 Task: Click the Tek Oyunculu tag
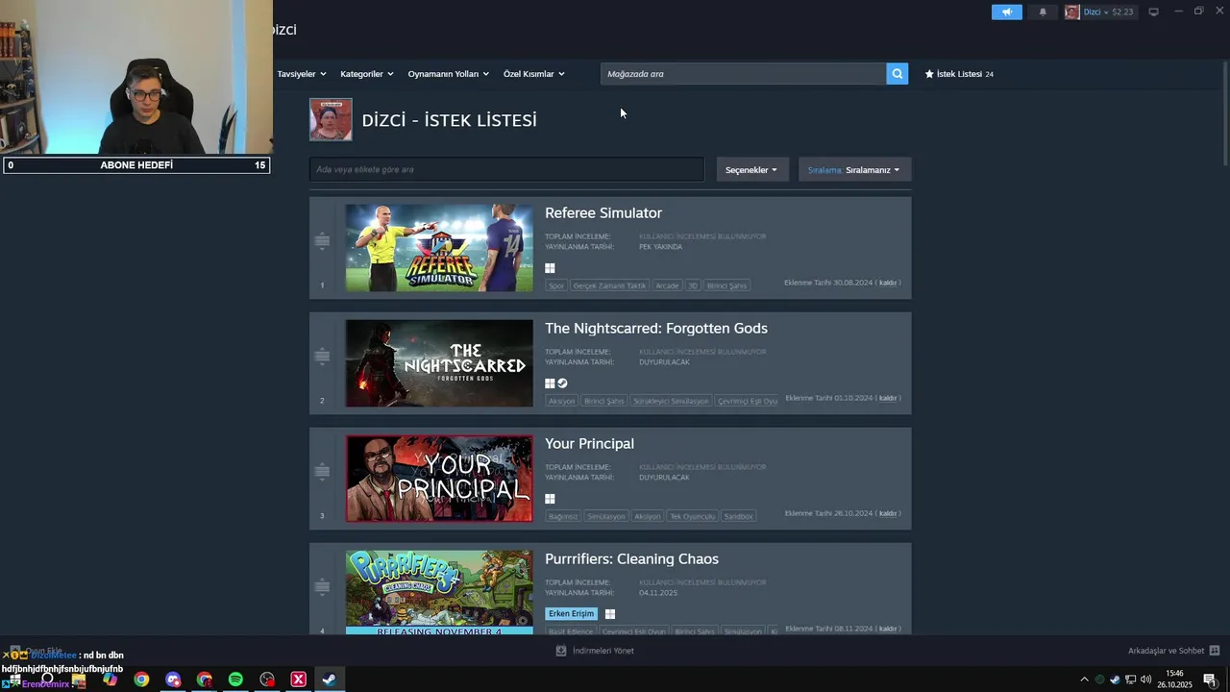point(693,516)
